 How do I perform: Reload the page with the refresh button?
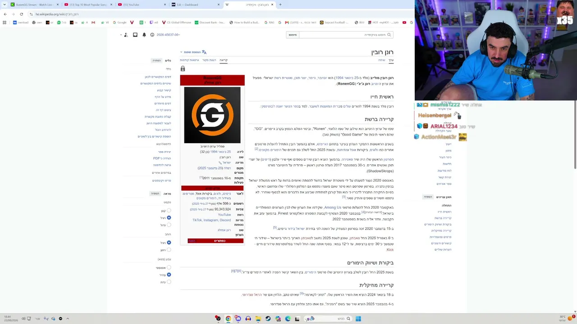click(21, 14)
